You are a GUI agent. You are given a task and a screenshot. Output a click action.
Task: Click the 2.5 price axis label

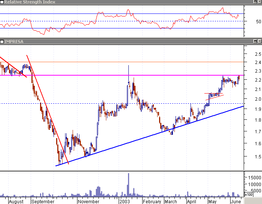pos(258,54)
